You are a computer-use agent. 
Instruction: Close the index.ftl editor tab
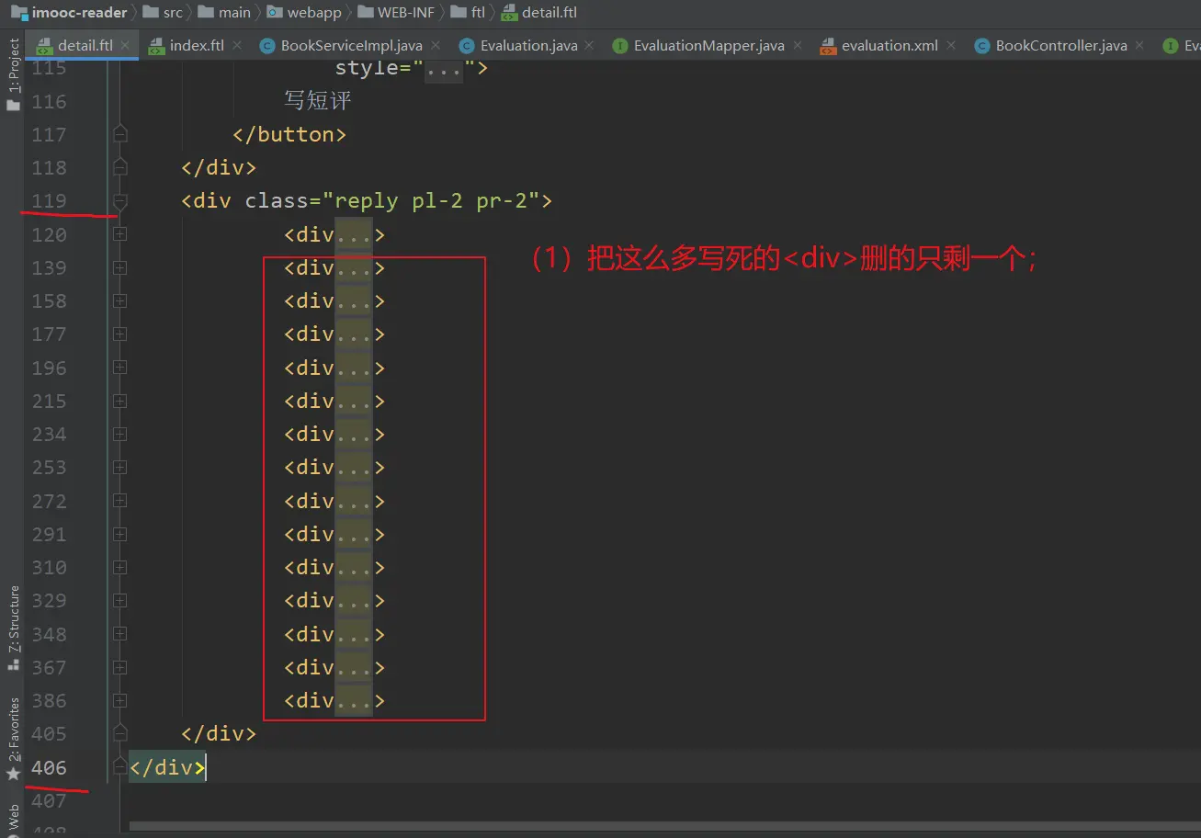click(237, 45)
